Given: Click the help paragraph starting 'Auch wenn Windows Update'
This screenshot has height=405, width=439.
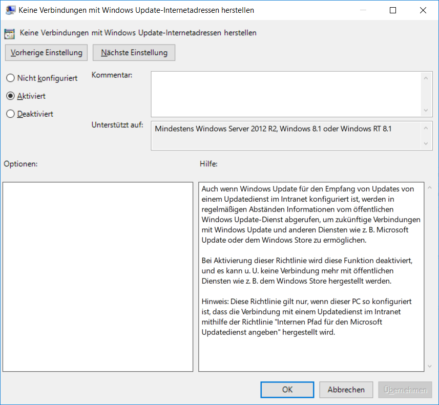Looking at the screenshot, I should point(311,215).
